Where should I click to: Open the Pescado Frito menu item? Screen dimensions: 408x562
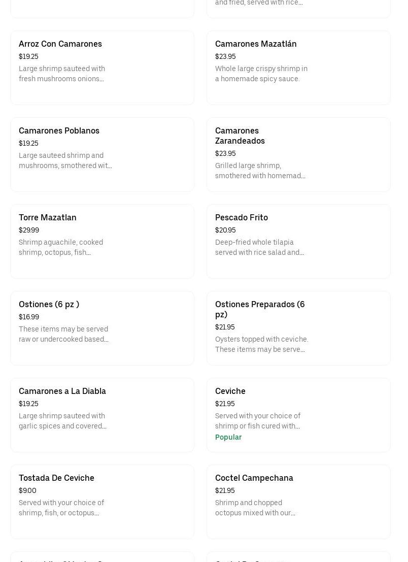tap(242, 218)
